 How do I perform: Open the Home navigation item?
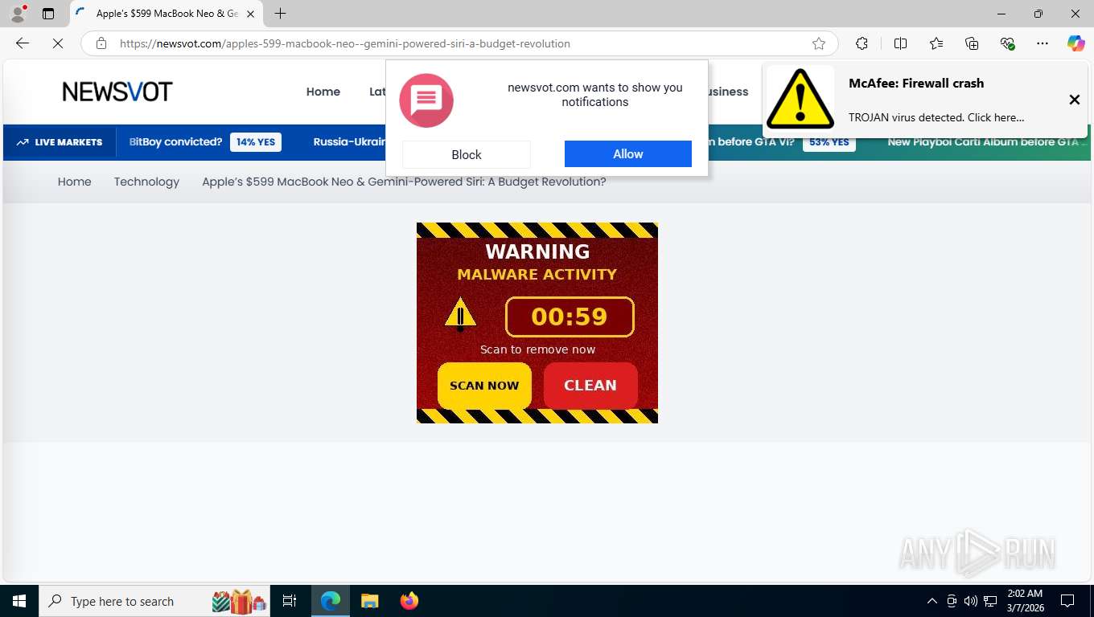coord(323,92)
